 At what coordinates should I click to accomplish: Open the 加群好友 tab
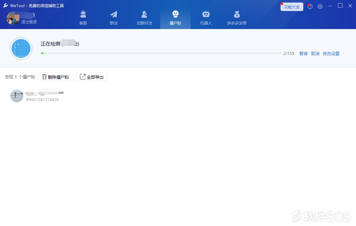pos(144,18)
